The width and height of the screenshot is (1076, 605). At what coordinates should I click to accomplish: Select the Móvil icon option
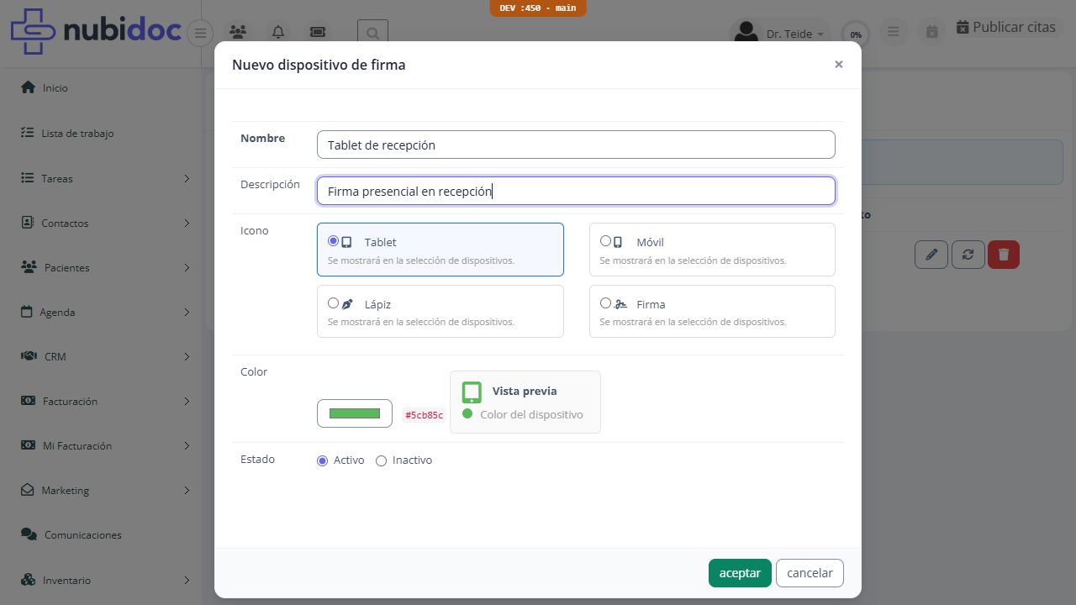[x=605, y=241]
